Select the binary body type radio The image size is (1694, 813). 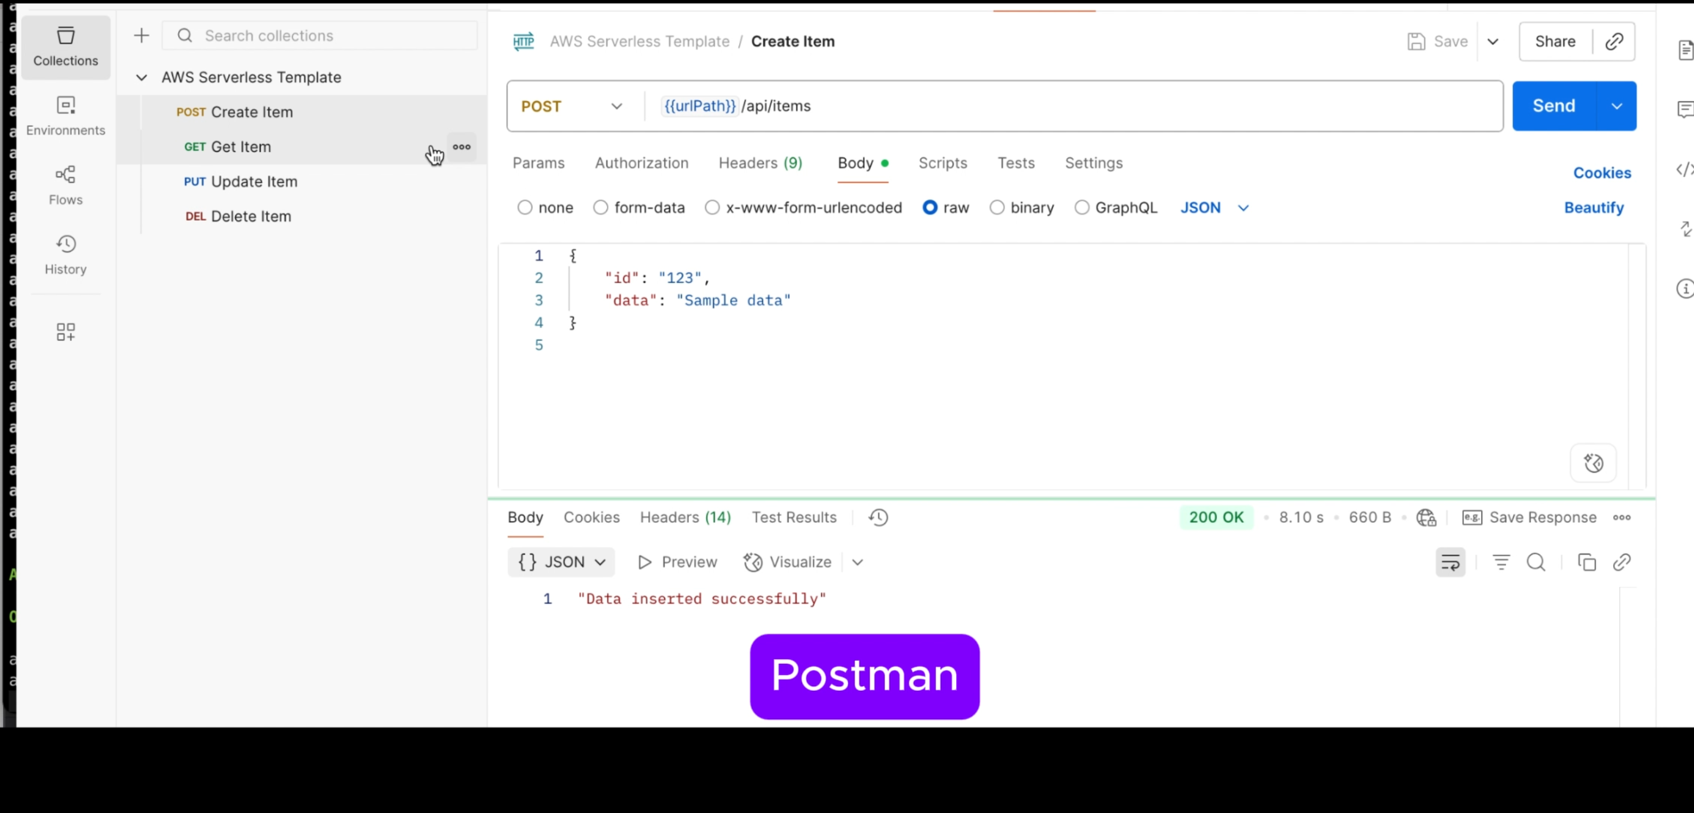click(x=997, y=208)
